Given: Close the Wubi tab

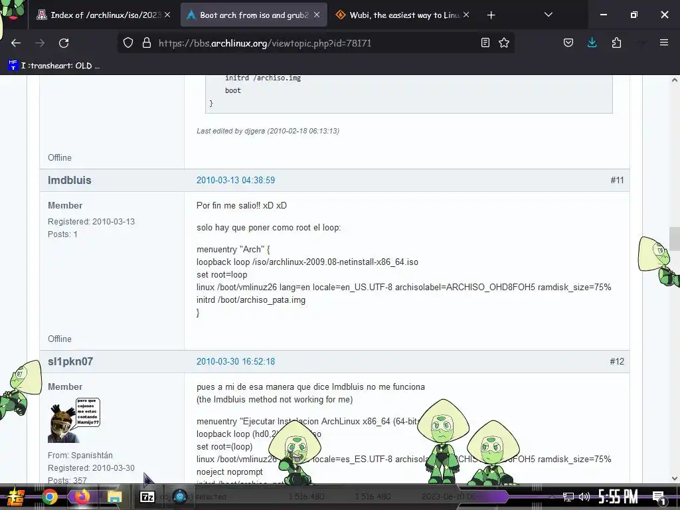Looking at the screenshot, I should [x=466, y=15].
